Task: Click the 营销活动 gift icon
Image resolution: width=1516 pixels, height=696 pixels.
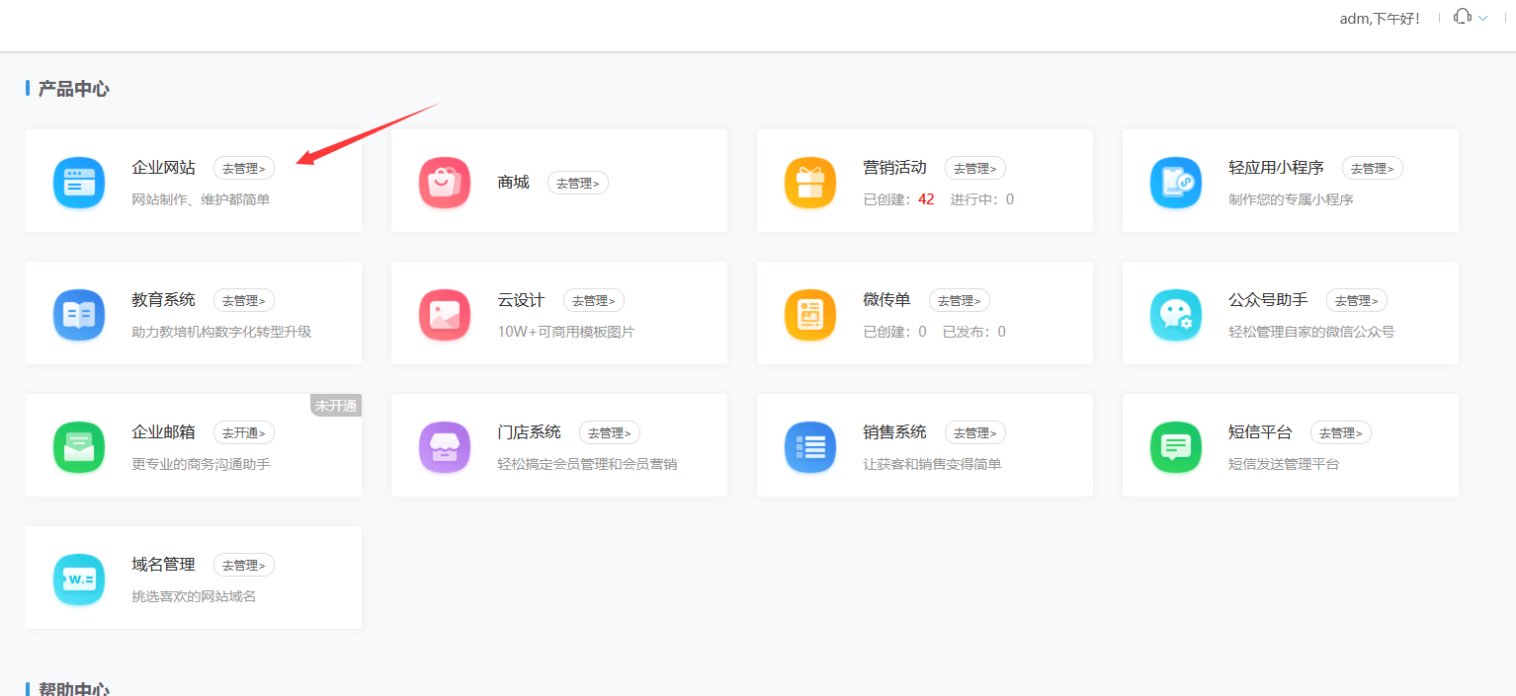Action: [x=809, y=182]
